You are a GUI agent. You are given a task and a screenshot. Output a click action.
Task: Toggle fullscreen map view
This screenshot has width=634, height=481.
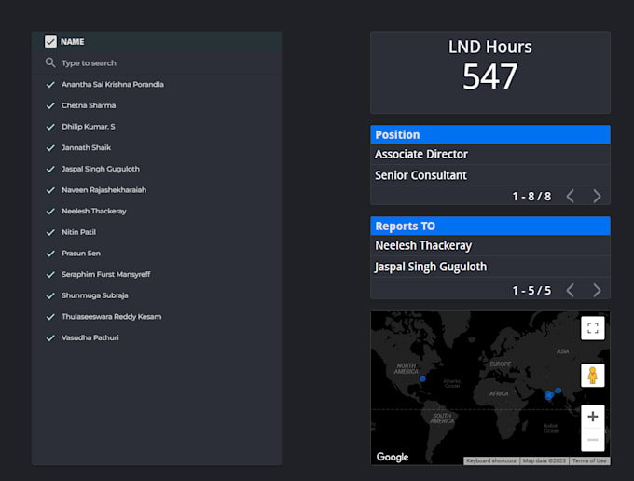tap(593, 328)
